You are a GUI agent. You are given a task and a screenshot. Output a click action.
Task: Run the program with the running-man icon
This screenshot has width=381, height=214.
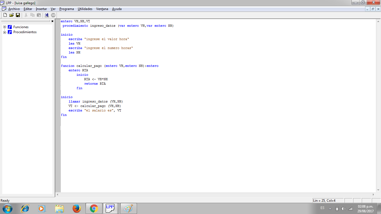click(46, 15)
